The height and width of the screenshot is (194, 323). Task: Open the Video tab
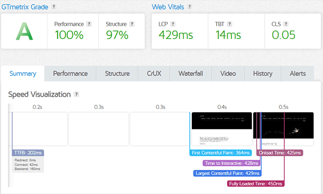click(x=228, y=74)
